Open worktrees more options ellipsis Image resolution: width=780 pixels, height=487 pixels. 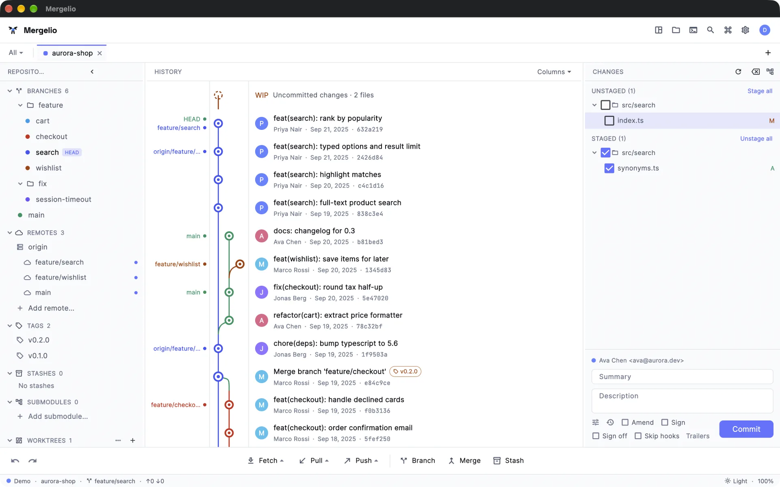point(118,440)
